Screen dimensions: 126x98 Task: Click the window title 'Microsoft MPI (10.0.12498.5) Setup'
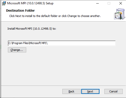click(30, 3)
